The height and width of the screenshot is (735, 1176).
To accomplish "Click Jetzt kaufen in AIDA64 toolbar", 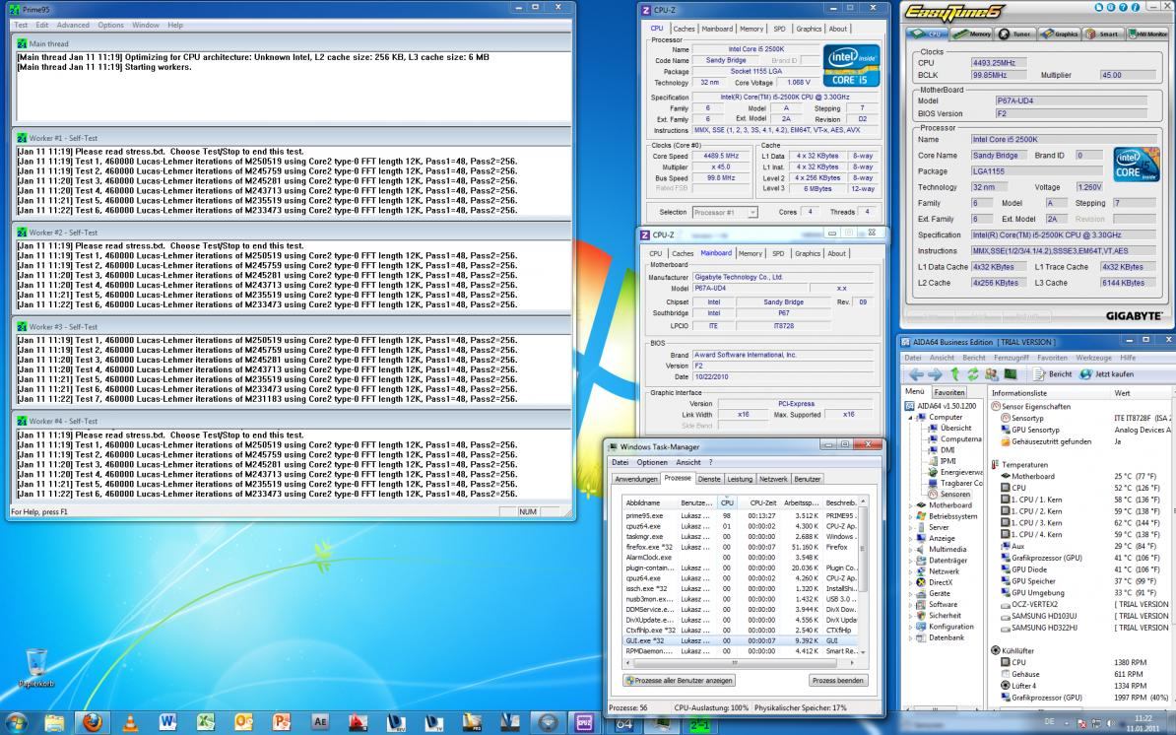I will point(1106,374).
